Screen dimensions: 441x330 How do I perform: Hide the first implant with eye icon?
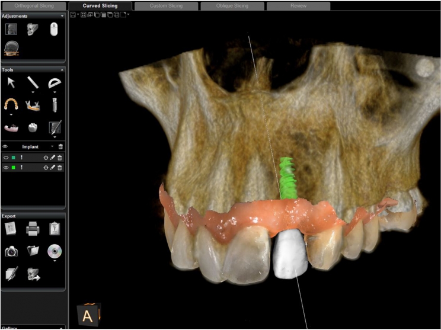coord(6,158)
